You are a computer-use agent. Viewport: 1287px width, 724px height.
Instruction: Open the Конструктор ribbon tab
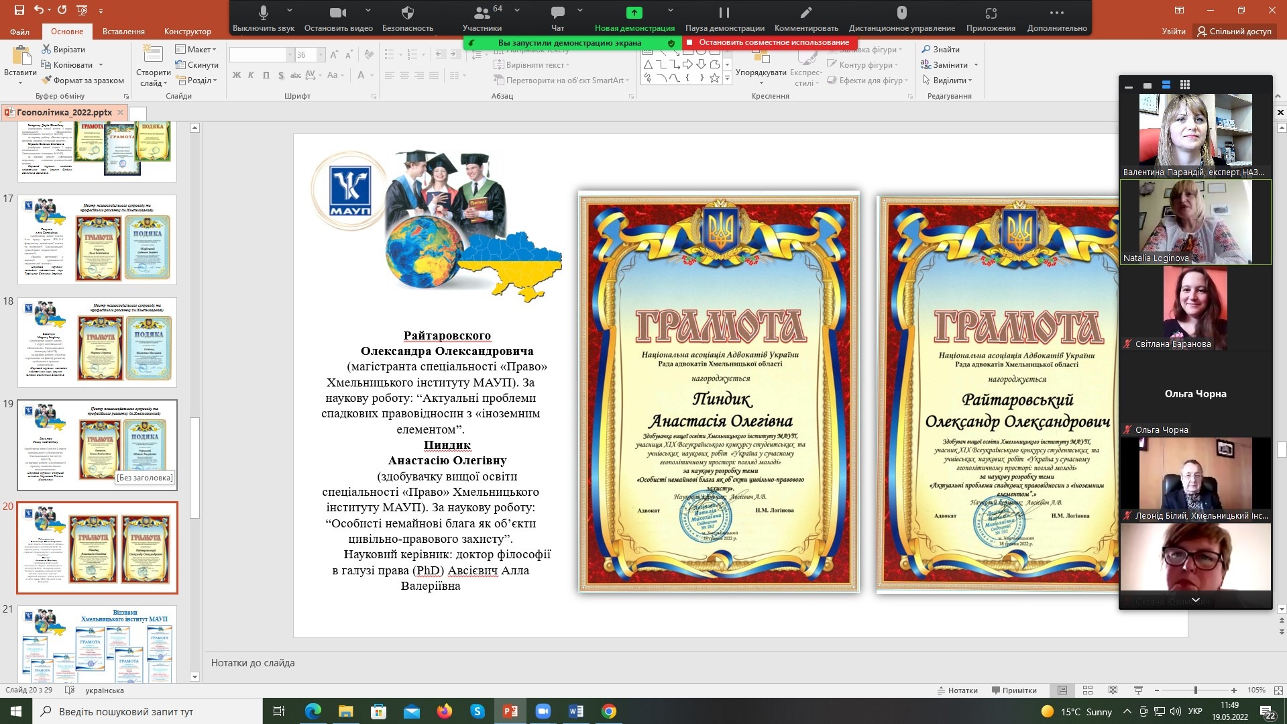pos(187,31)
